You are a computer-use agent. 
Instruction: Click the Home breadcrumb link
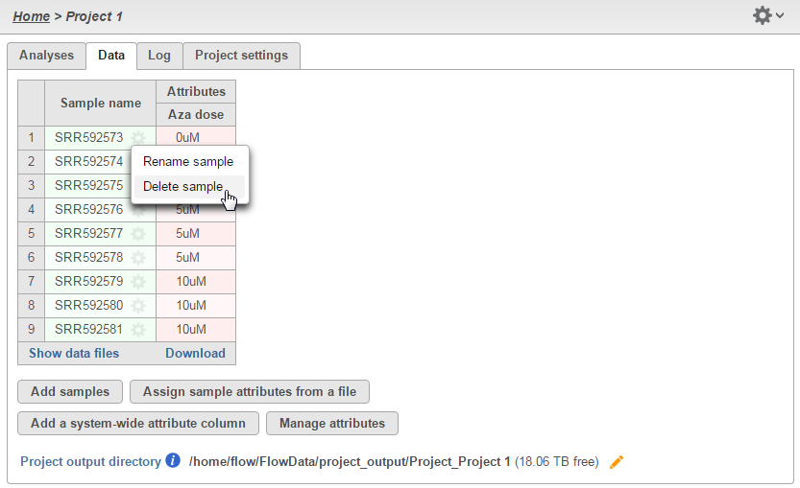click(32, 17)
